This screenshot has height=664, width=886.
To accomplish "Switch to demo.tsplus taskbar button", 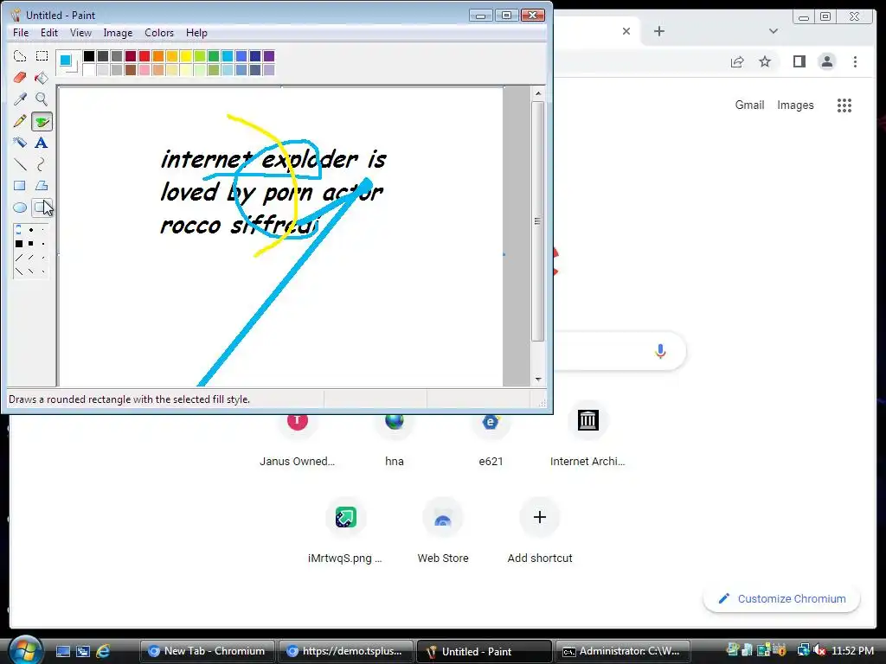I will point(345,651).
